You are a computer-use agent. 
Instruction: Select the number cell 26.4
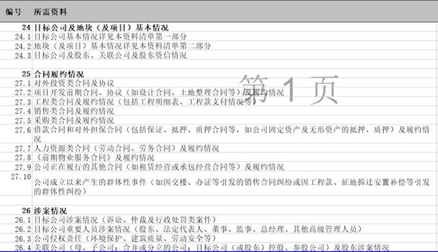pyautogui.click(x=23, y=248)
